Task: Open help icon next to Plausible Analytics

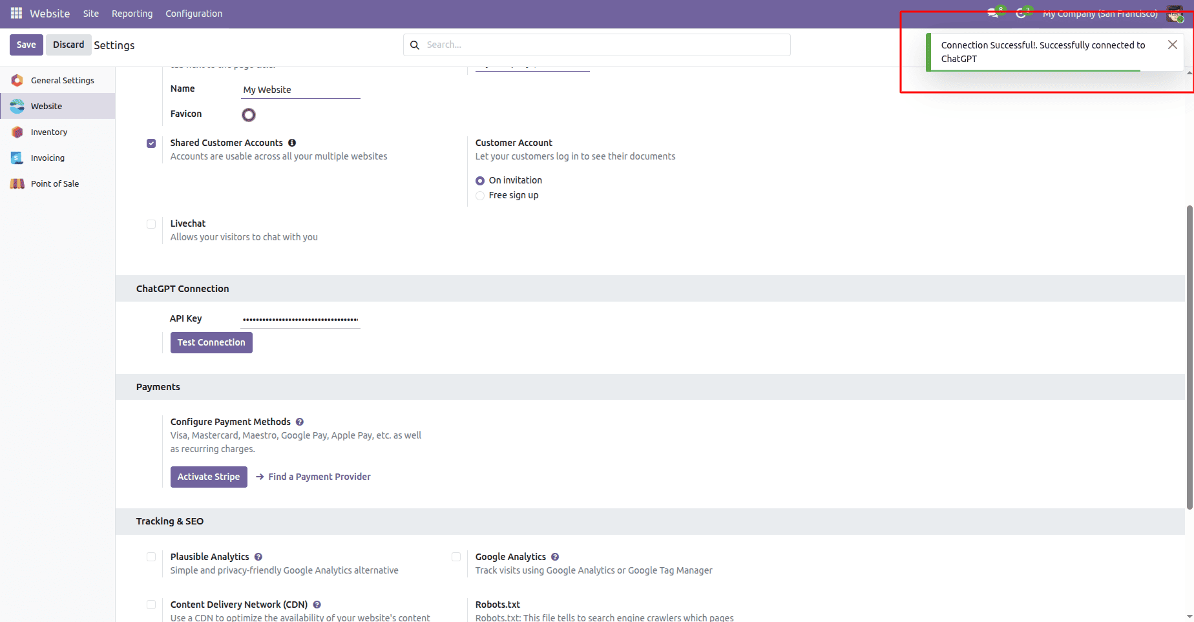Action: (258, 557)
